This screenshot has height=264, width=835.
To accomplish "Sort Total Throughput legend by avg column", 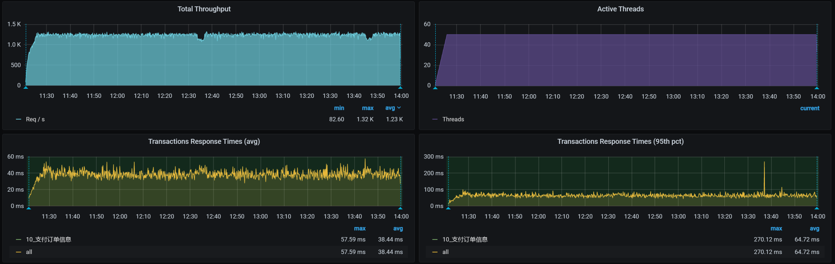I will [x=390, y=108].
